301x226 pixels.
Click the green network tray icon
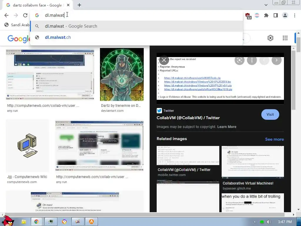click(x=262, y=222)
